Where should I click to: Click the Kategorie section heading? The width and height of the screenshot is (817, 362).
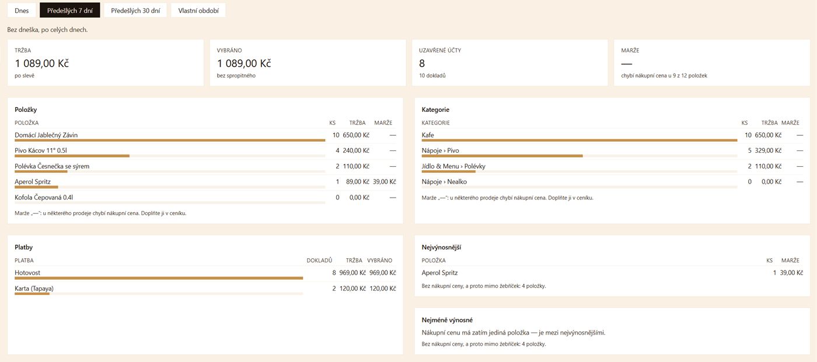click(435, 110)
